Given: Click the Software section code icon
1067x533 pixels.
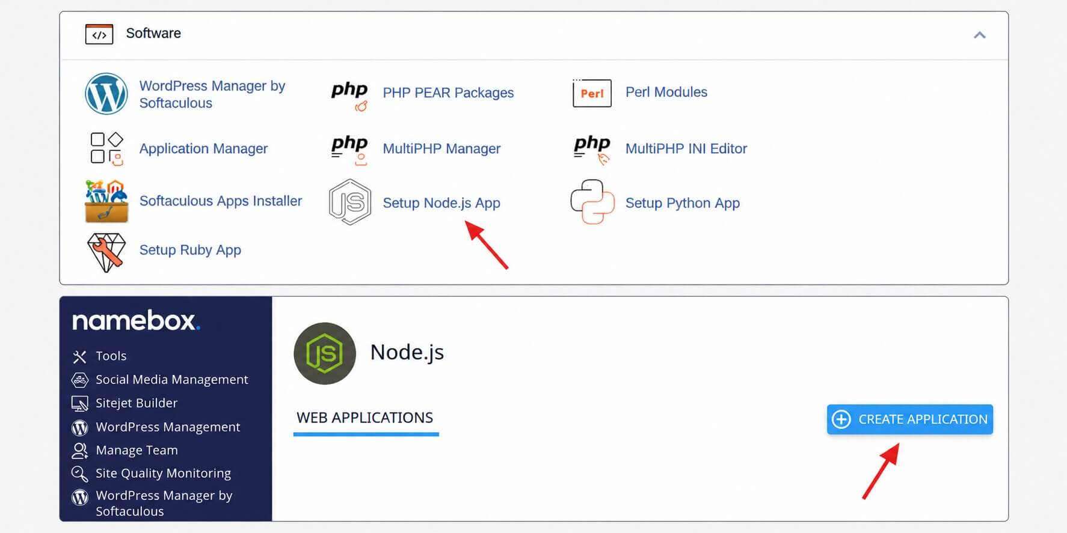Looking at the screenshot, I should coord(99,34).
